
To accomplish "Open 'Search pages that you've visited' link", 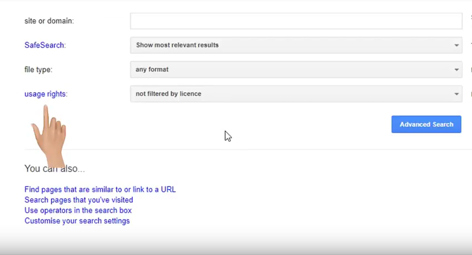I will pyautogui.click(x=79, y=200).
